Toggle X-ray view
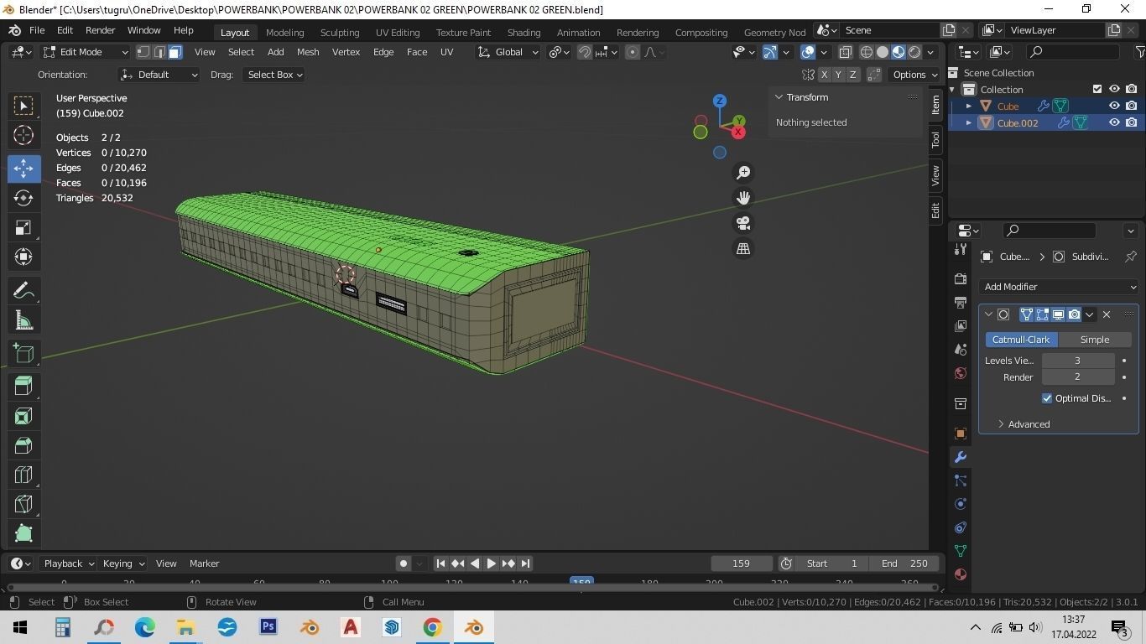Screen dimensions: 1146x644 tap(846, 52)
